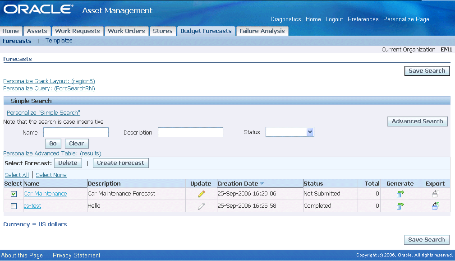Click the Logout link
Screen dimensions: 455x261
click(334, 19)
